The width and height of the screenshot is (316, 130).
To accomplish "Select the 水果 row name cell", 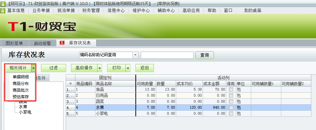I will tap(115, 107).
